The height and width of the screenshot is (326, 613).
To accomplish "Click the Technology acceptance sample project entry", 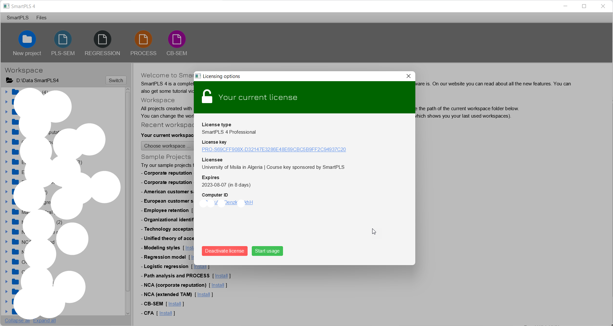I will pyautogui.click(x=169, y=229).
